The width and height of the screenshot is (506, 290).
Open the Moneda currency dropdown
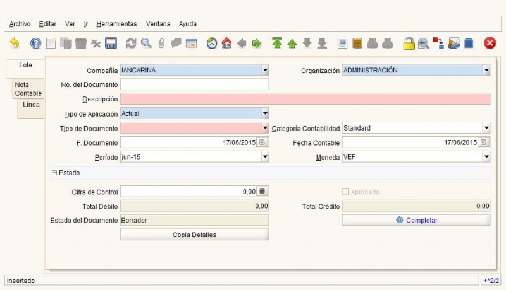click(486, 157)
